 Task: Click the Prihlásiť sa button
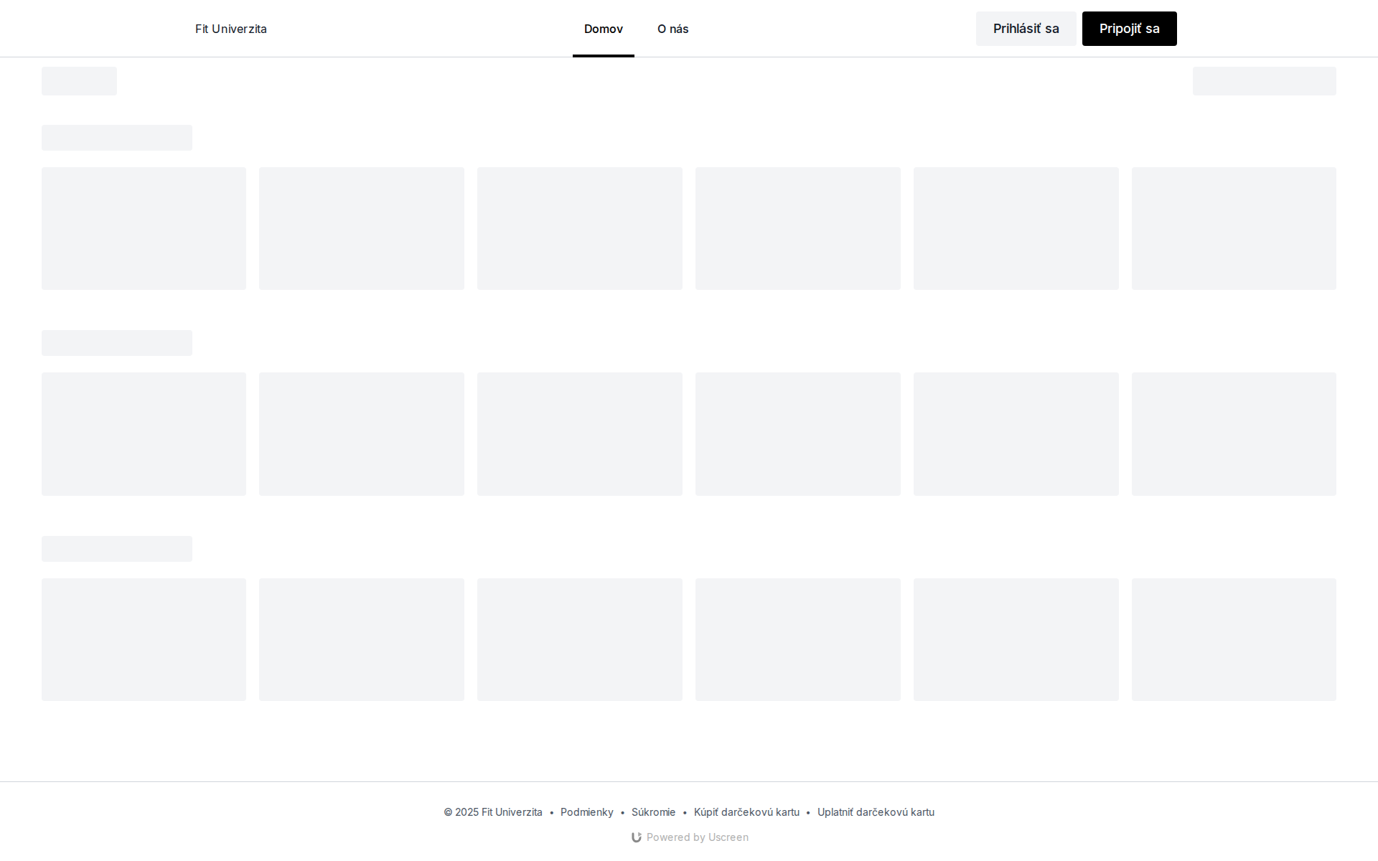point(1026,29)
